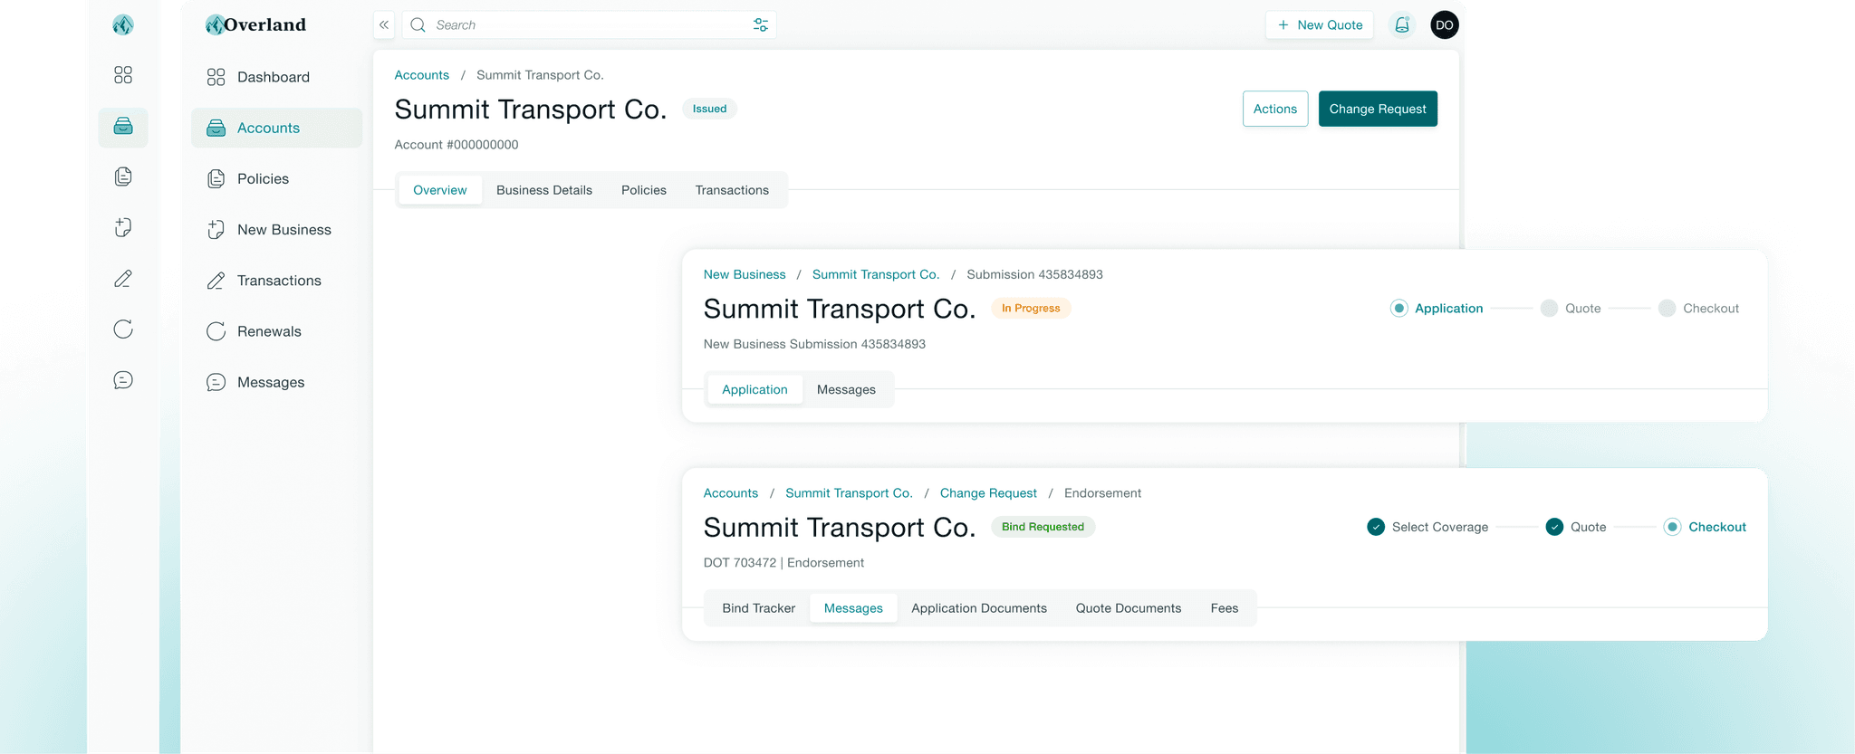Click DOT 703472 | Endorsement text
Image resolution: width=1855 pixels, height=754 pixels.
[783, 563]
